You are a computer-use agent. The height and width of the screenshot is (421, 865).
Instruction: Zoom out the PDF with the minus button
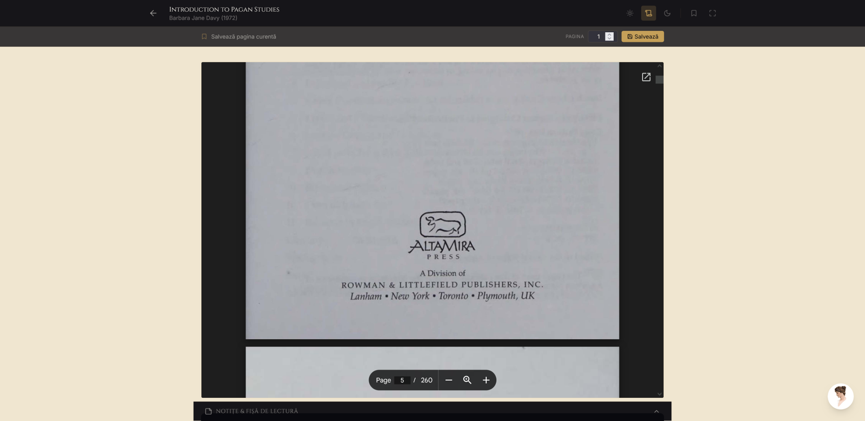pos(449,380)
